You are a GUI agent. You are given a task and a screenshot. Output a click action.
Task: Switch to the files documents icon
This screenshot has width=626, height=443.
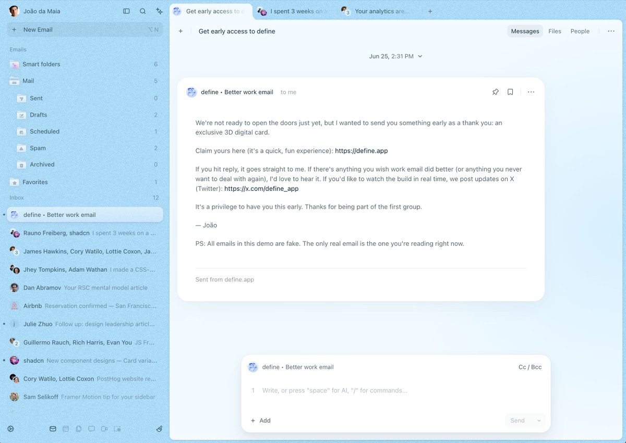[79, 429]
